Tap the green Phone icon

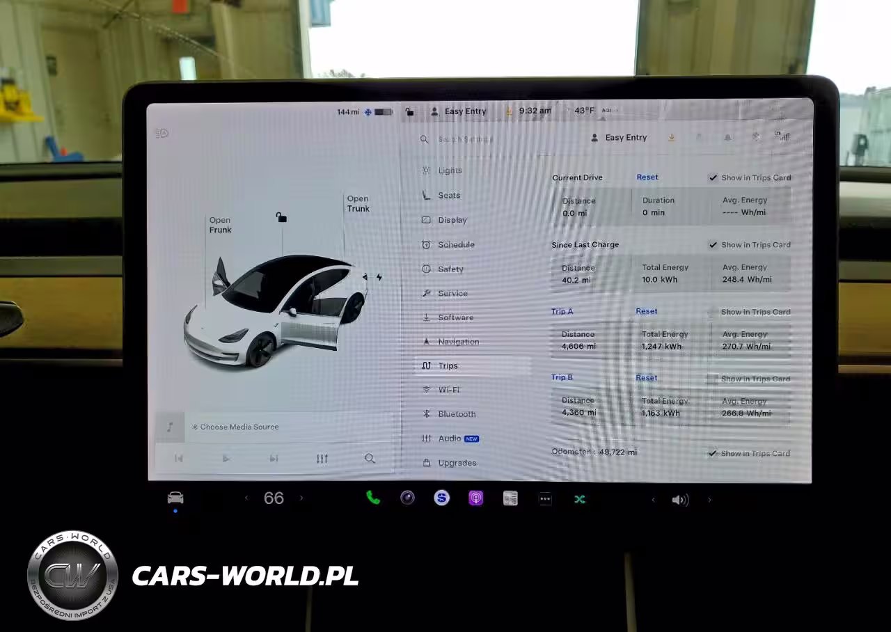tap(373, 498)
